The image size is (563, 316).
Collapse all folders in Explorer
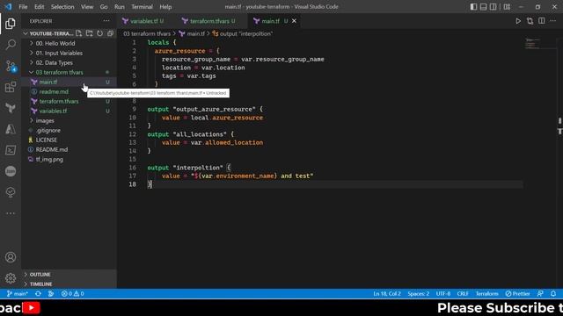[110, 33]
